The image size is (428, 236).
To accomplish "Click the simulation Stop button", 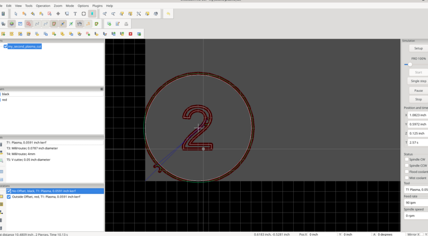I will tap(418, 99).
